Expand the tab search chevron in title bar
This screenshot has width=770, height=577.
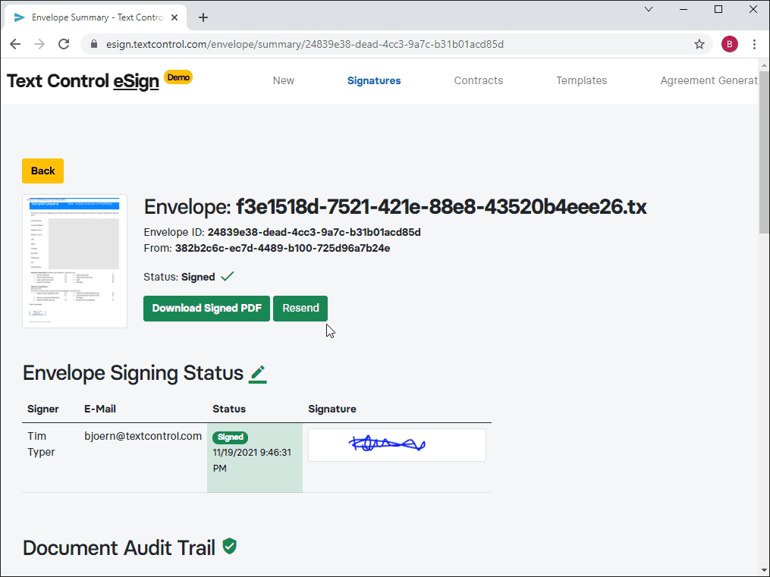[x=649, y=9]
